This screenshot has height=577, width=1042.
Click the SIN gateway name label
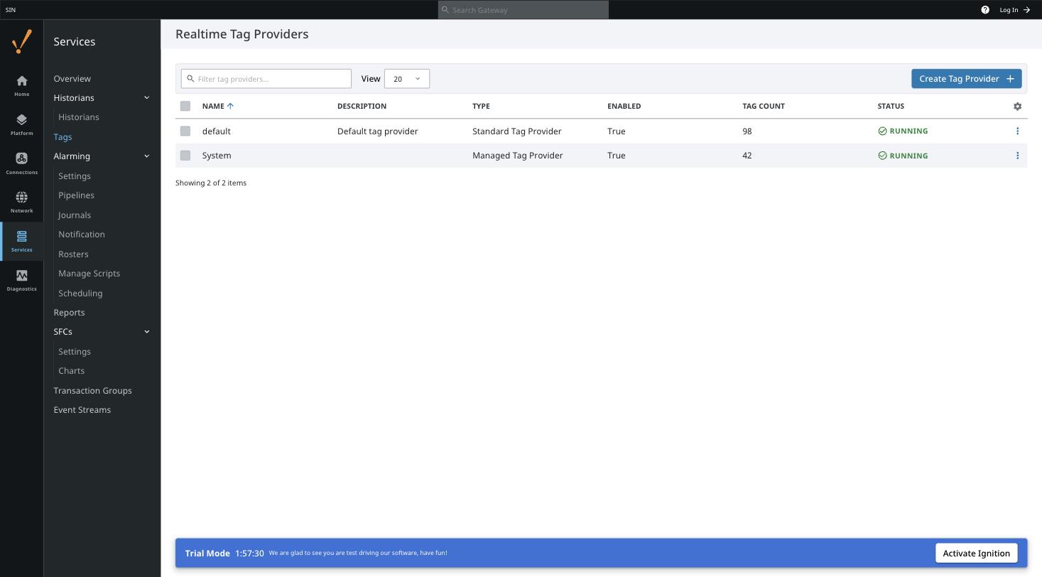click(x=11, y=10)
